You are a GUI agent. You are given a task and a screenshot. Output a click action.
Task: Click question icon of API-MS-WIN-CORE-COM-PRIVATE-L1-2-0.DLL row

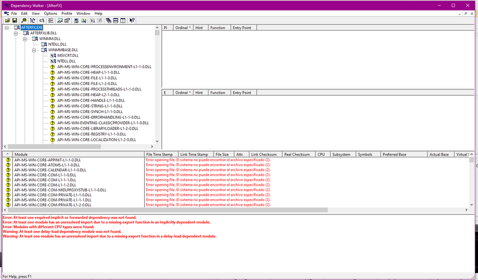[8, 205]
